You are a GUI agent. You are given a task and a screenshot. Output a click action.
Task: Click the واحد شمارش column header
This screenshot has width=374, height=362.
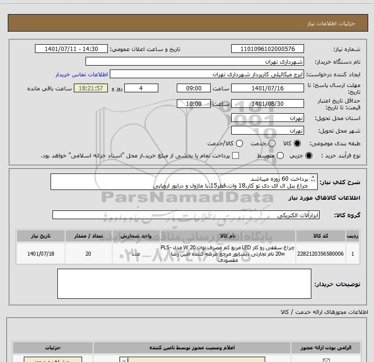pos(136,236)
